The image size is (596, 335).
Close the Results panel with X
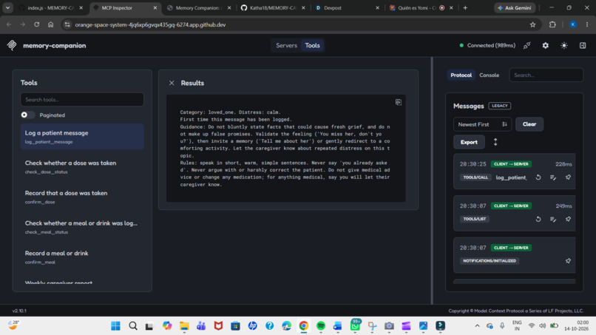point(172,83)
